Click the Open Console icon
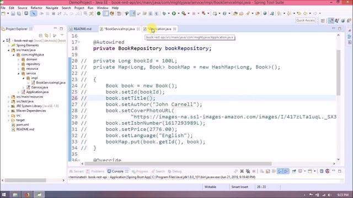Screen dimensions: 353x198 310,171
